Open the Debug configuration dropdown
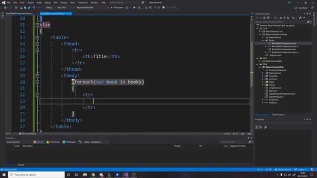The image size is (317, 178). pyautogui.click(x=51, y=8)
